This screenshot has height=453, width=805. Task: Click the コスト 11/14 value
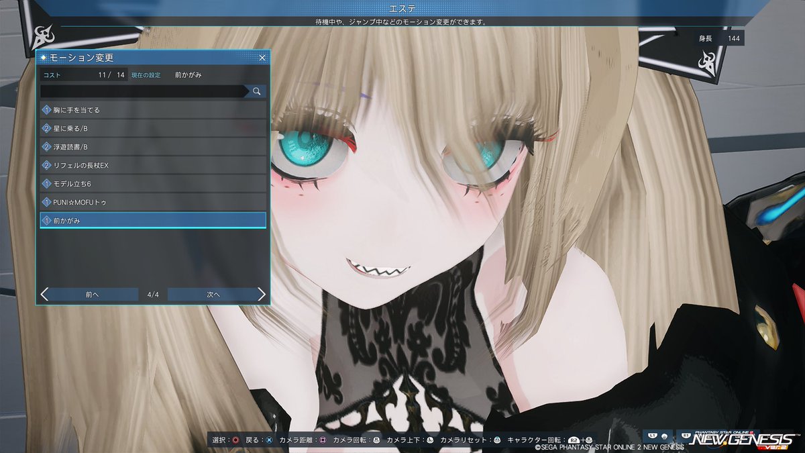pos(111,75)
